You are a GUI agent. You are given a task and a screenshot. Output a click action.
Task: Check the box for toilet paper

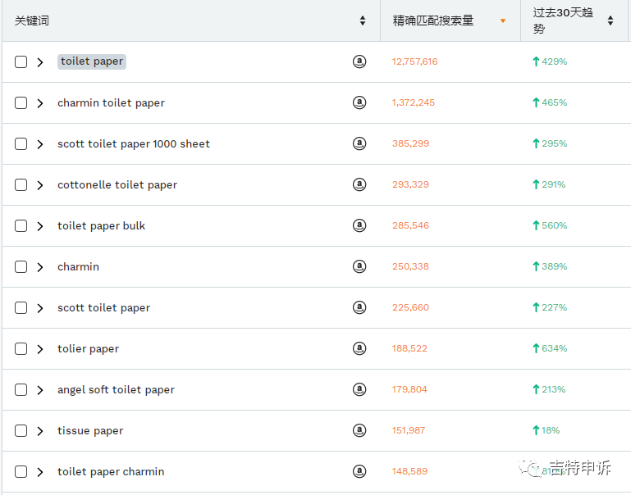(21, 62)
